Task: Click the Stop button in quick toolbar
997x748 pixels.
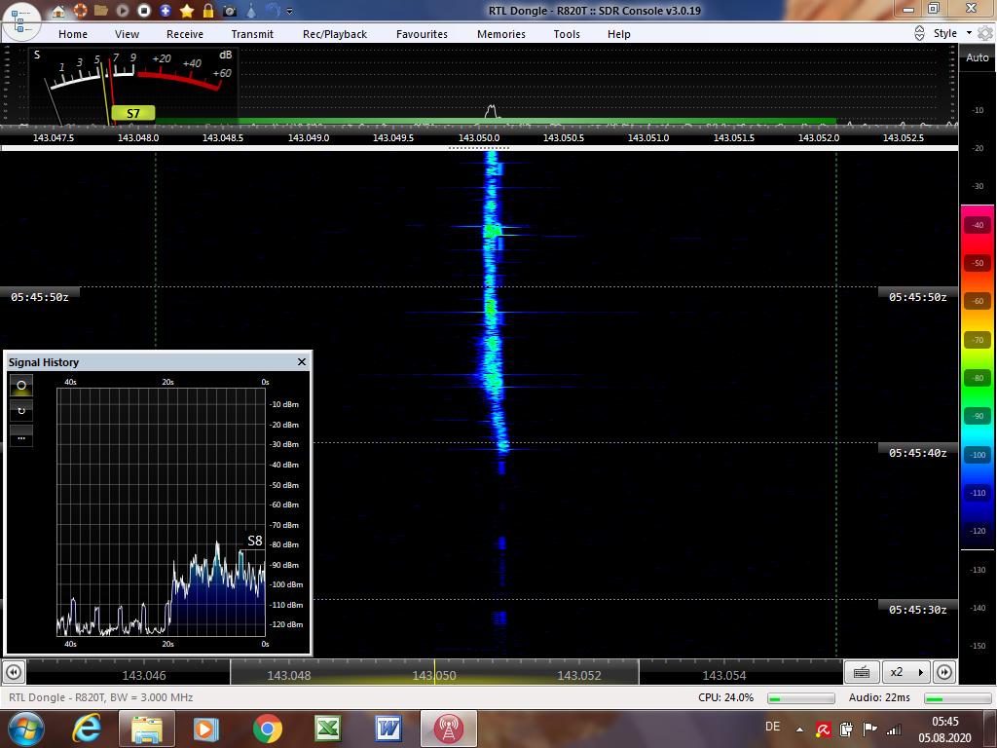Action: [x=144, y=10]
